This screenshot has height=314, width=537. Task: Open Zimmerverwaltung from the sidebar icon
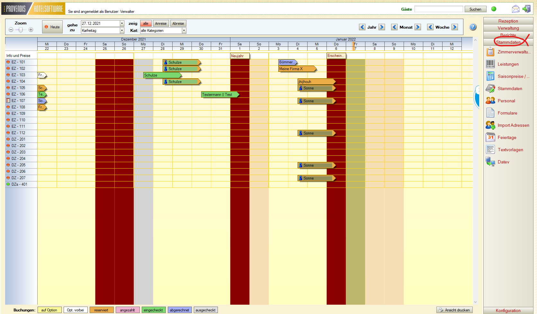click(490, 52)
